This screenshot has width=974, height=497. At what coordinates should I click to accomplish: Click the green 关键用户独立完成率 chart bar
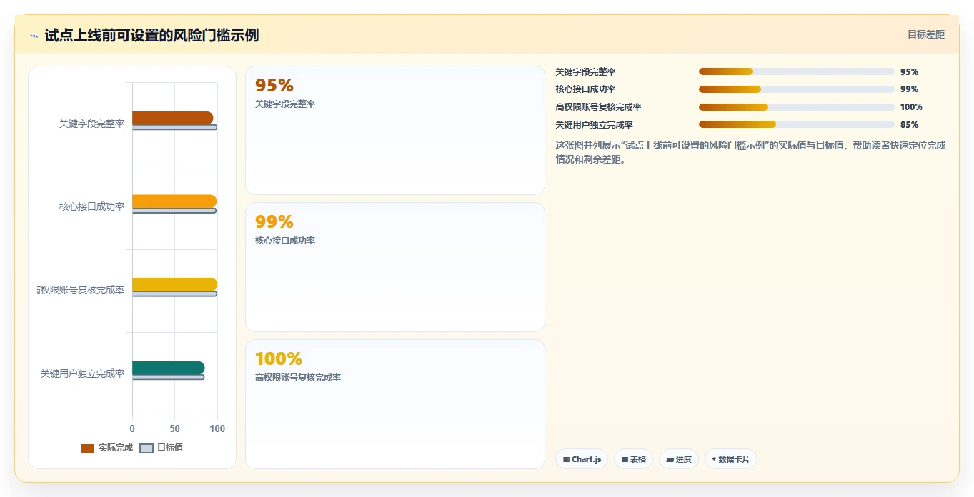(x=168, y=368)
